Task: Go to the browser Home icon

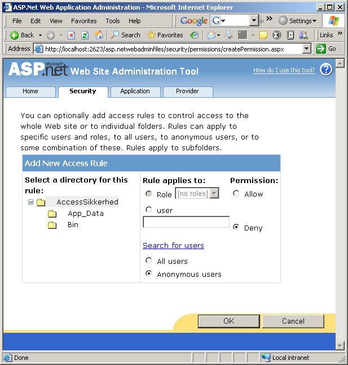Action: click(99, 35)
